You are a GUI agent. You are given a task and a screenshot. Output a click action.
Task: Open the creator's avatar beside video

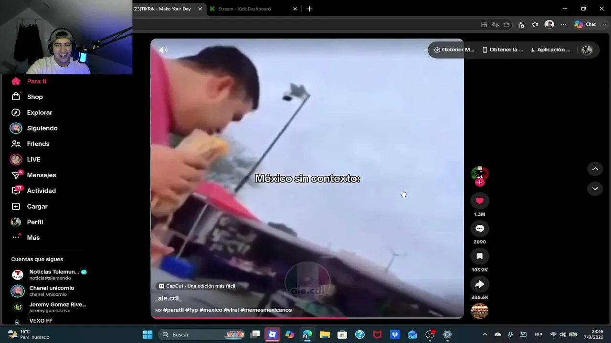pos(480,173)
